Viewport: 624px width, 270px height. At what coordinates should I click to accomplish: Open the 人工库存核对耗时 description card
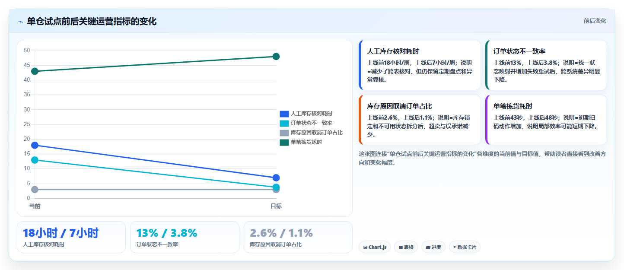420,65
